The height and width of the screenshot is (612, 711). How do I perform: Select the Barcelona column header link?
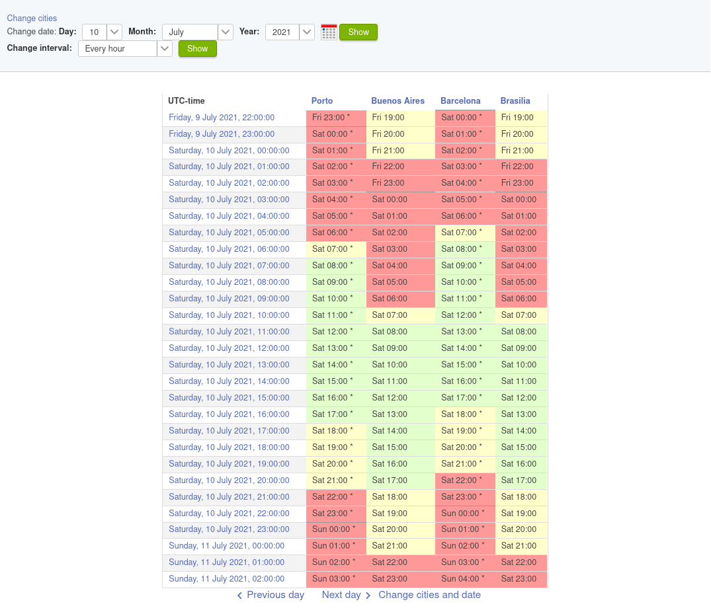[x=460, y=101]
